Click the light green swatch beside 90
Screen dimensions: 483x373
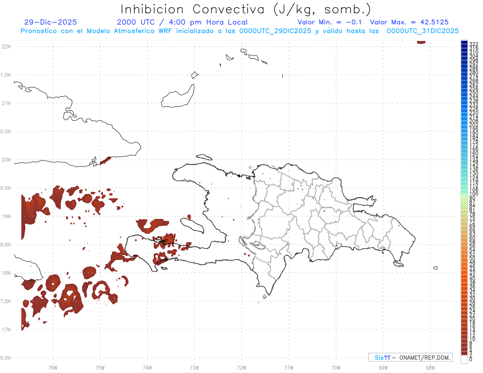464,196
